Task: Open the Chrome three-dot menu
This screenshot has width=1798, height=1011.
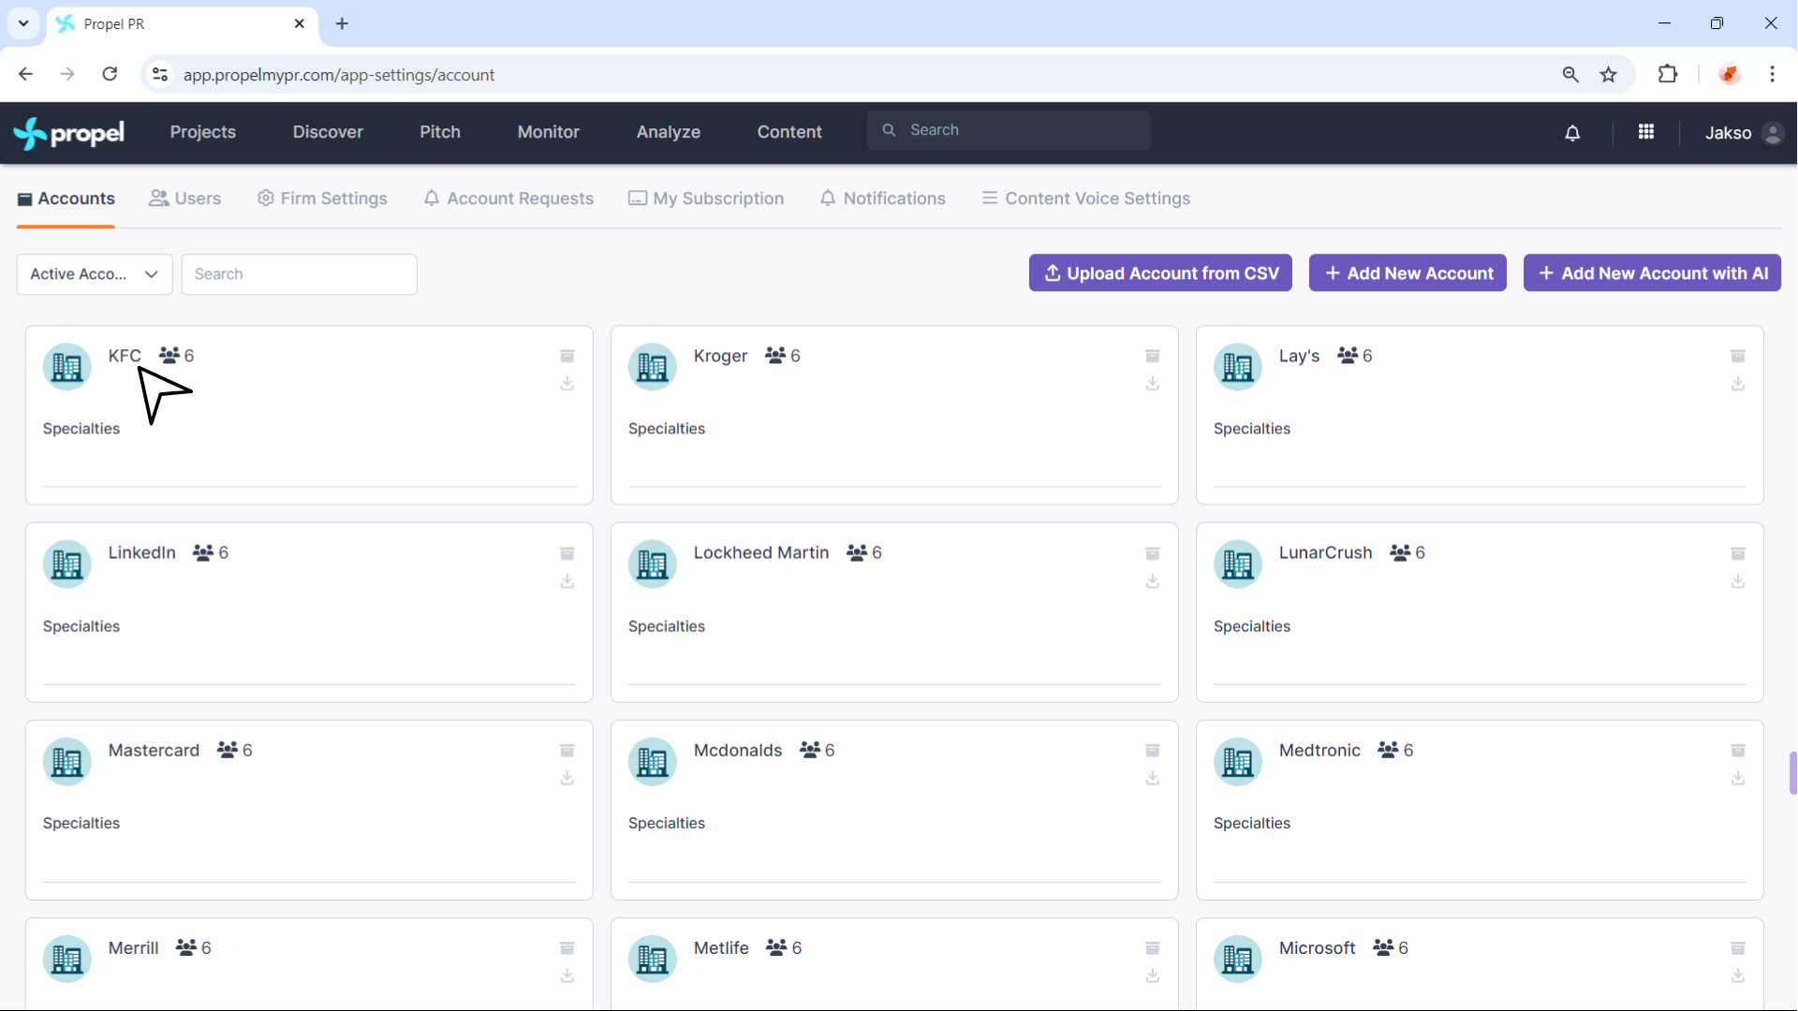Action: click(1772, 74)
